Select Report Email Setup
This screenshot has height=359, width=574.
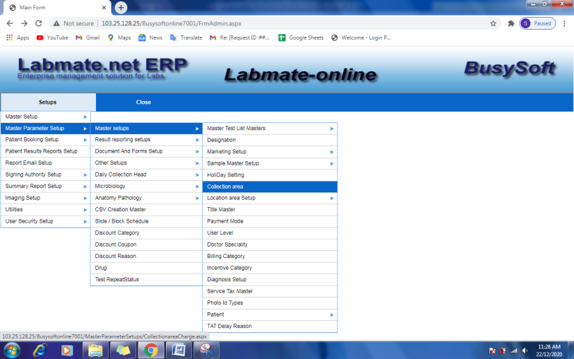[45, 163]
